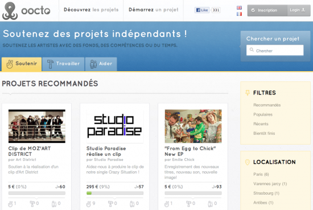This screenshot has height=210, width=313.
Task: Open Démarrez un projet menu
Action: [153, 10]
